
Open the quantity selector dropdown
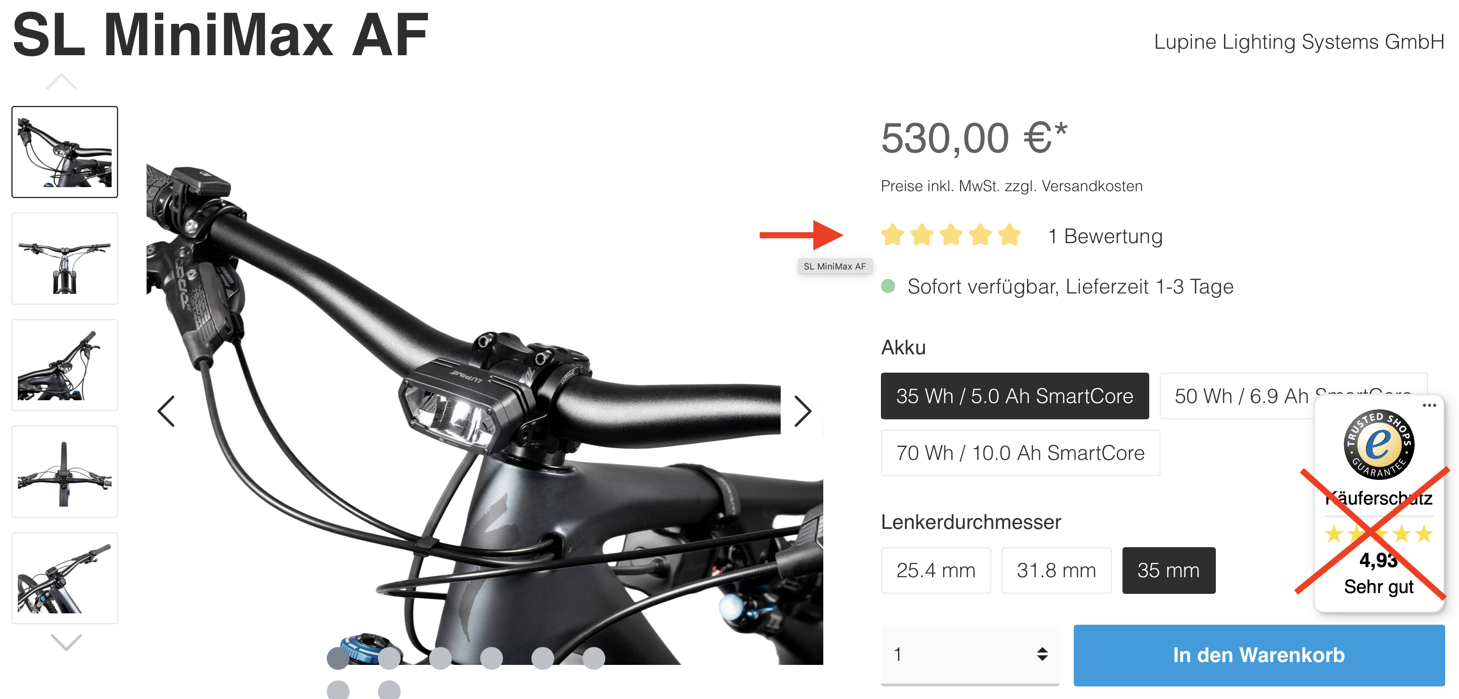(970, 654)
